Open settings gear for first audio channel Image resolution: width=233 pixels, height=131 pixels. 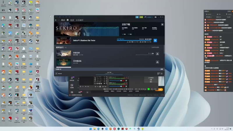coord(126,81)
